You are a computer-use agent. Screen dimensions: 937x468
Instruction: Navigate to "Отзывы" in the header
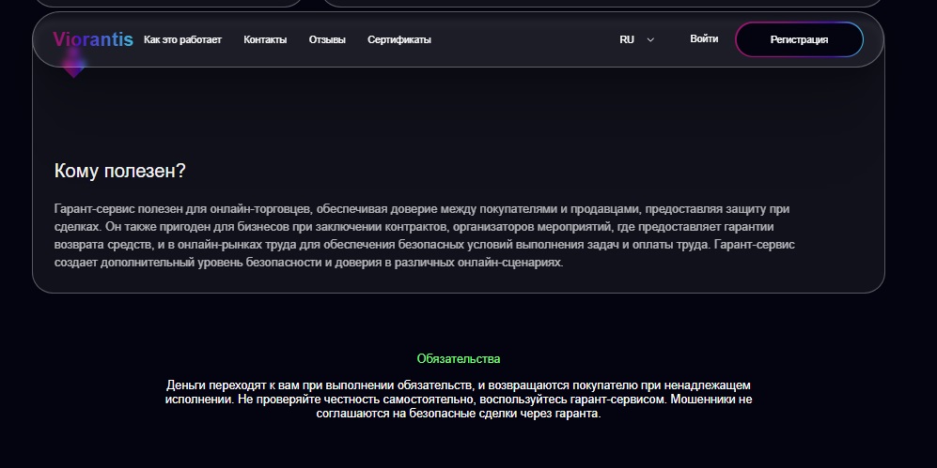click(x=327, y=39)
